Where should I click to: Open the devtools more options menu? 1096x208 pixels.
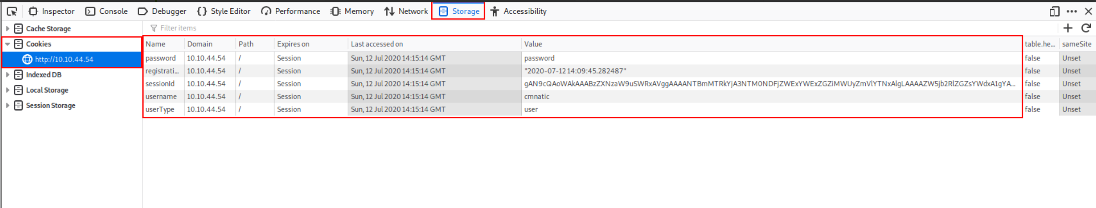(1072, 12)
